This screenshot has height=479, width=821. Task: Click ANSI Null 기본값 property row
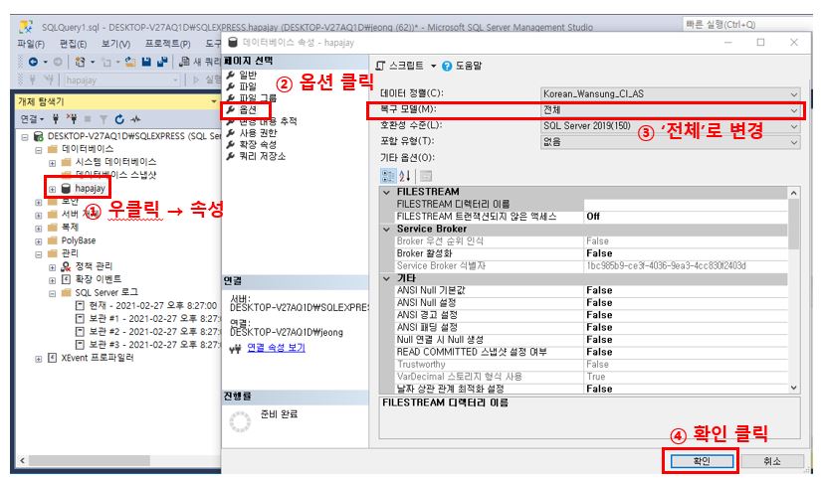click(x=591, y=291)
